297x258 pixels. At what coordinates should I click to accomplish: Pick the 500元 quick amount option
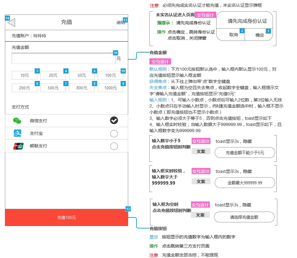53,88
